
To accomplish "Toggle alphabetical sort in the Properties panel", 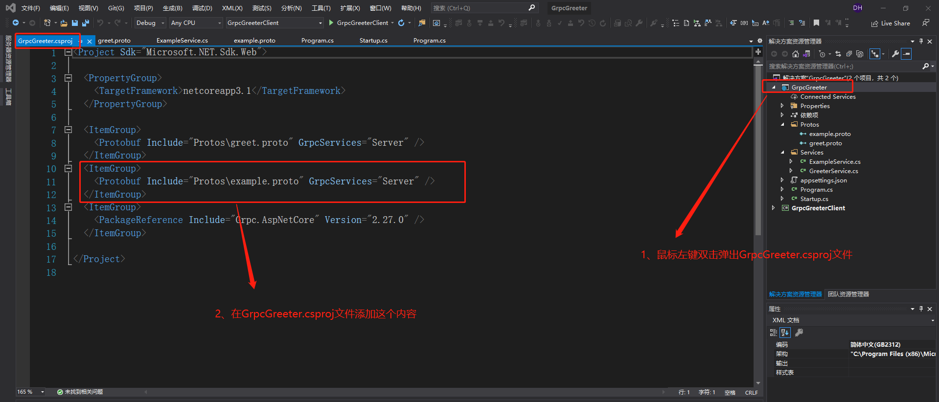I will 785,333.
